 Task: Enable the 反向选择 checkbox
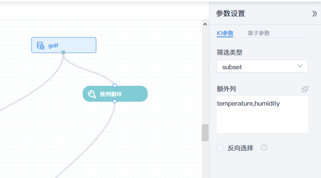(x=220, y=147)
